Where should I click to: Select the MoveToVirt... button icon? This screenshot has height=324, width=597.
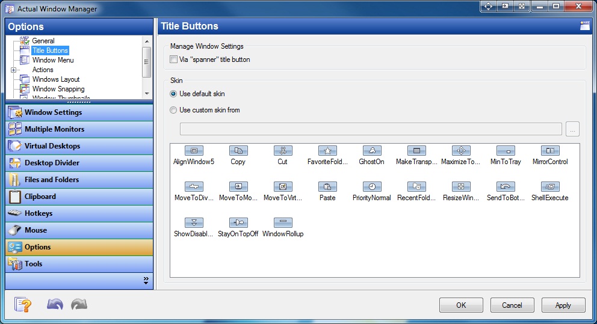click(x=283, y=187)
